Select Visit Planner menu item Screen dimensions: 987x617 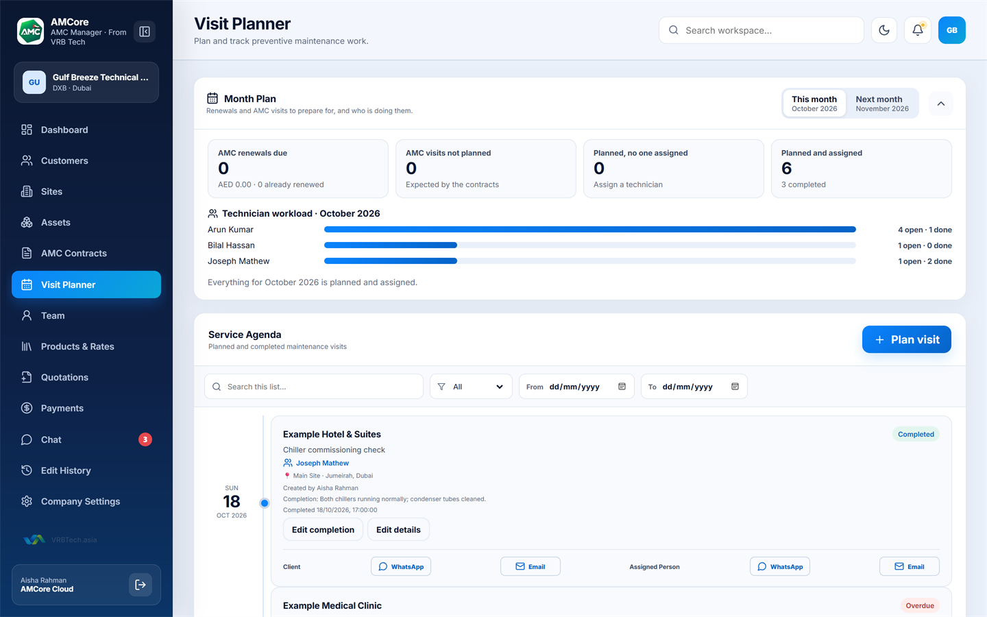tap(86, 285)
